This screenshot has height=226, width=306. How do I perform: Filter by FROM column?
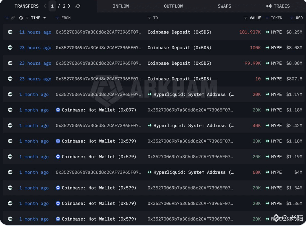57,18
